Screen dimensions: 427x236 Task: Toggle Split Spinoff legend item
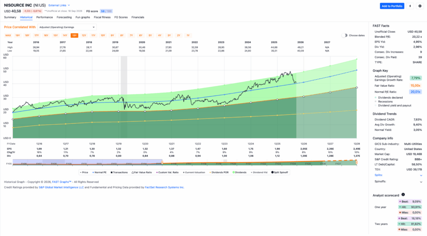click(x=280, y=172)
